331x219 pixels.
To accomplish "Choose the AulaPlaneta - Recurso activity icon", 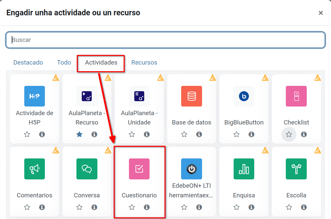I will (x=87, y=96).
